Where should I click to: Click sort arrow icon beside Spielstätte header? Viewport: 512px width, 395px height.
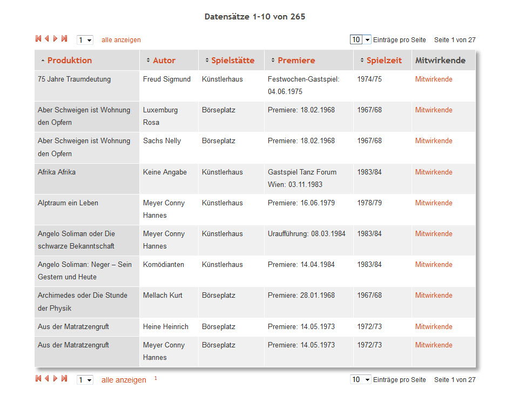(207, 60)
